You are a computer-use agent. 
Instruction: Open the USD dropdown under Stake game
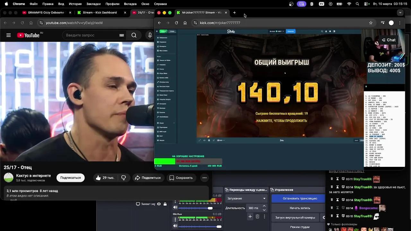[221, 140]
